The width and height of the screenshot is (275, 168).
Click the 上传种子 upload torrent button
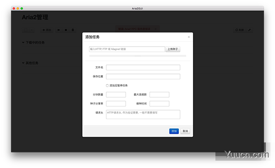[173, 49]
